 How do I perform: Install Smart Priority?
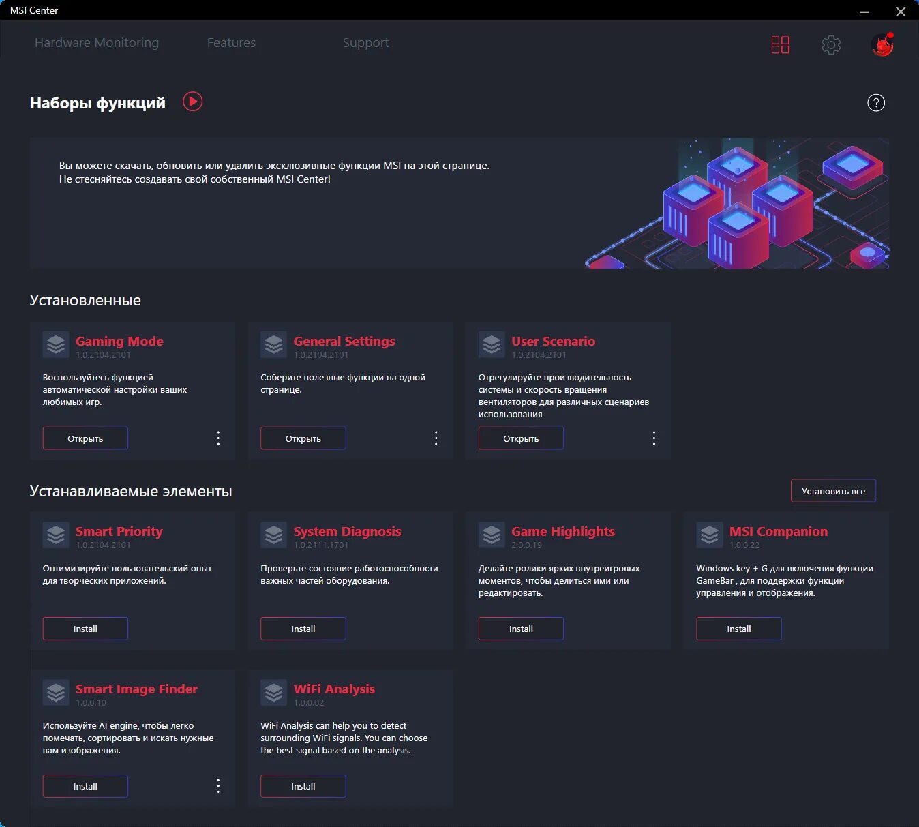[85, 629]
